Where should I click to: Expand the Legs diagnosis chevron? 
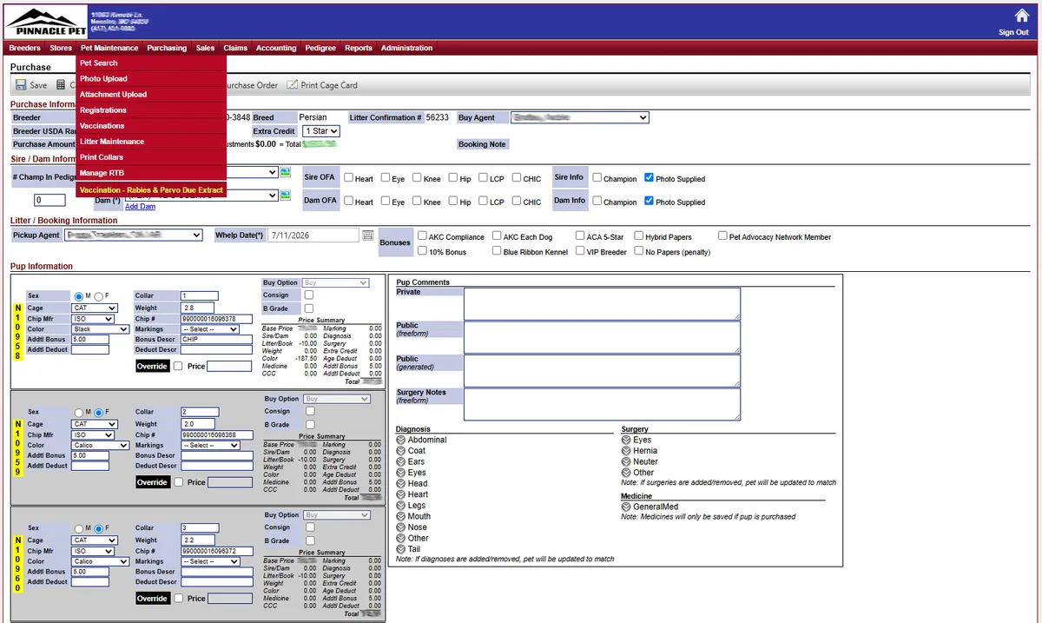pos(401,505)
